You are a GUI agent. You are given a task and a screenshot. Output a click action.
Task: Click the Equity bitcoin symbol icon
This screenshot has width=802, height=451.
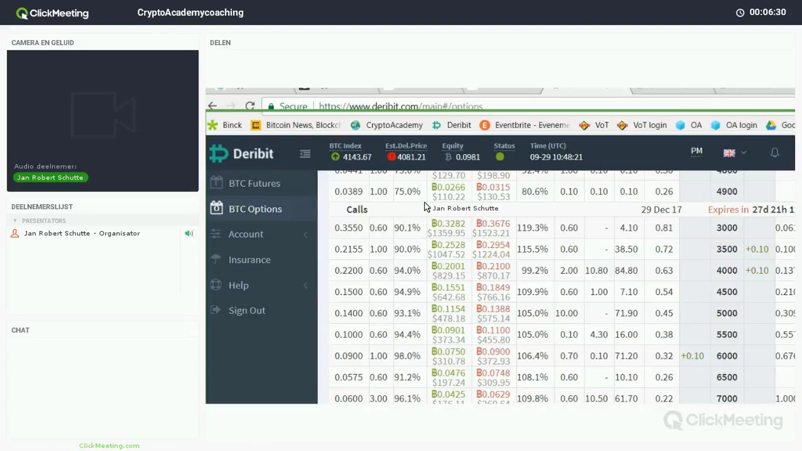coord(448,157)
